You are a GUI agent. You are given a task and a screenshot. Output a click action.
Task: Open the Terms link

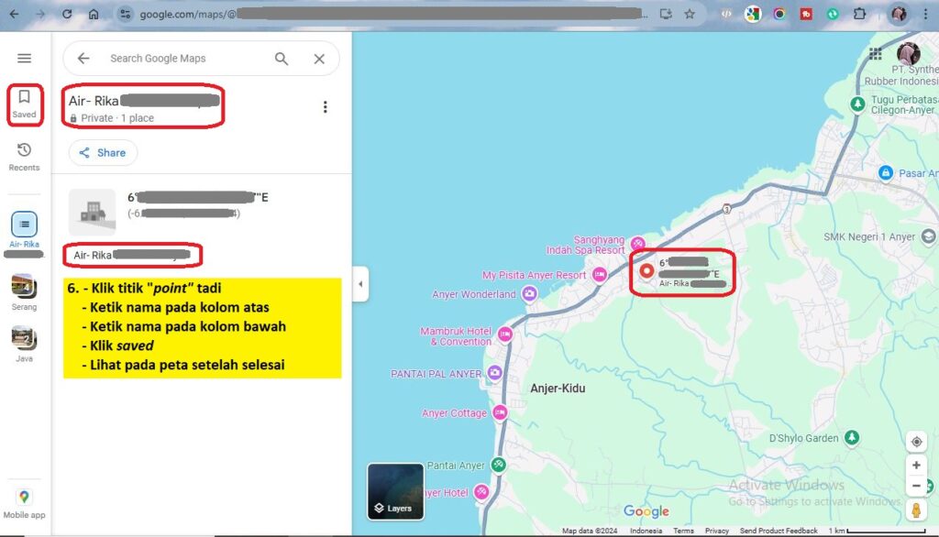[x=683, y=531]
